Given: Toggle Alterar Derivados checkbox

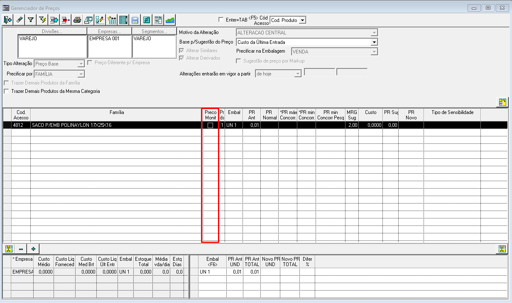Looking at the screenshot, I should click(x=181, y=58).
